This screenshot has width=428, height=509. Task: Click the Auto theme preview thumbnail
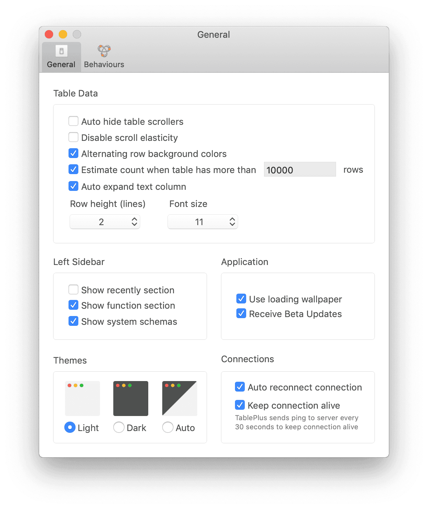click(180, 399)
